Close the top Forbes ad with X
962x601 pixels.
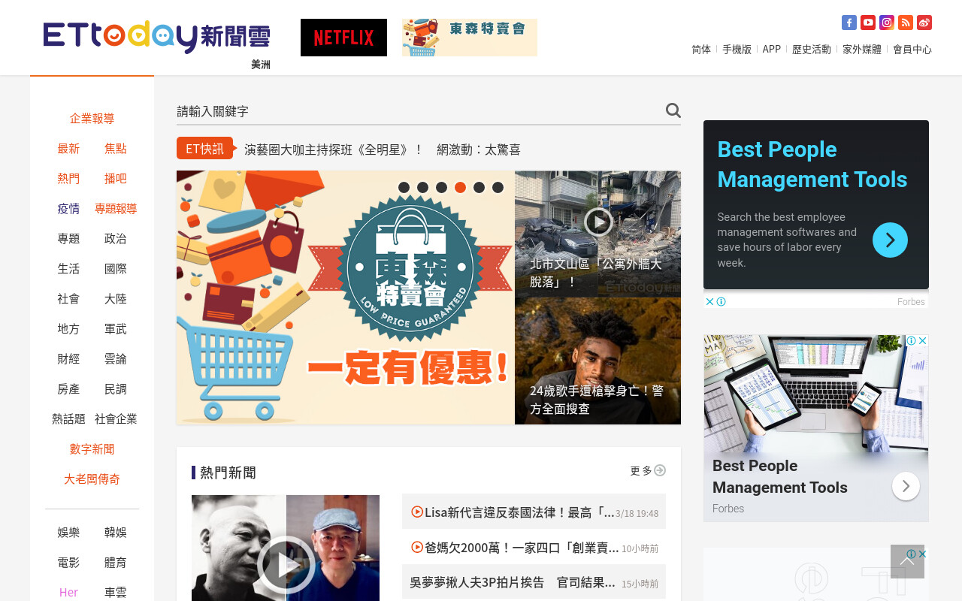tap(709, 301)
